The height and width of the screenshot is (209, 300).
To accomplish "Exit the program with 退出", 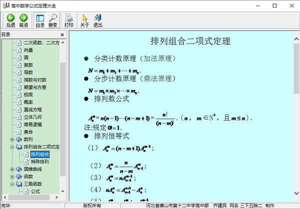I will click(x=98, y=20).
